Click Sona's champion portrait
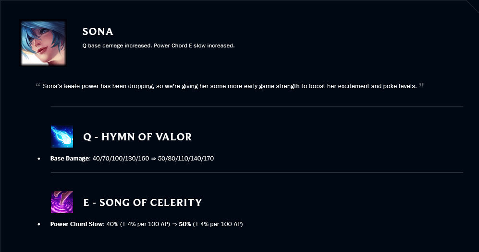The height and width of the screenshot is (252, 479). (x=43, y=43)
